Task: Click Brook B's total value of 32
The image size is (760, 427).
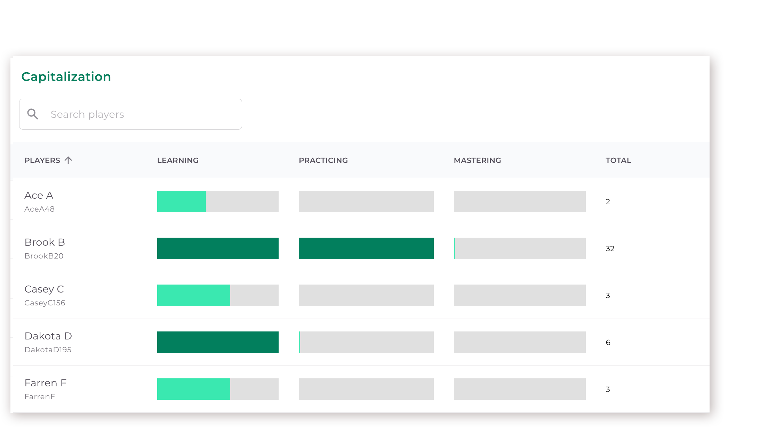Action: coord(610,248)
